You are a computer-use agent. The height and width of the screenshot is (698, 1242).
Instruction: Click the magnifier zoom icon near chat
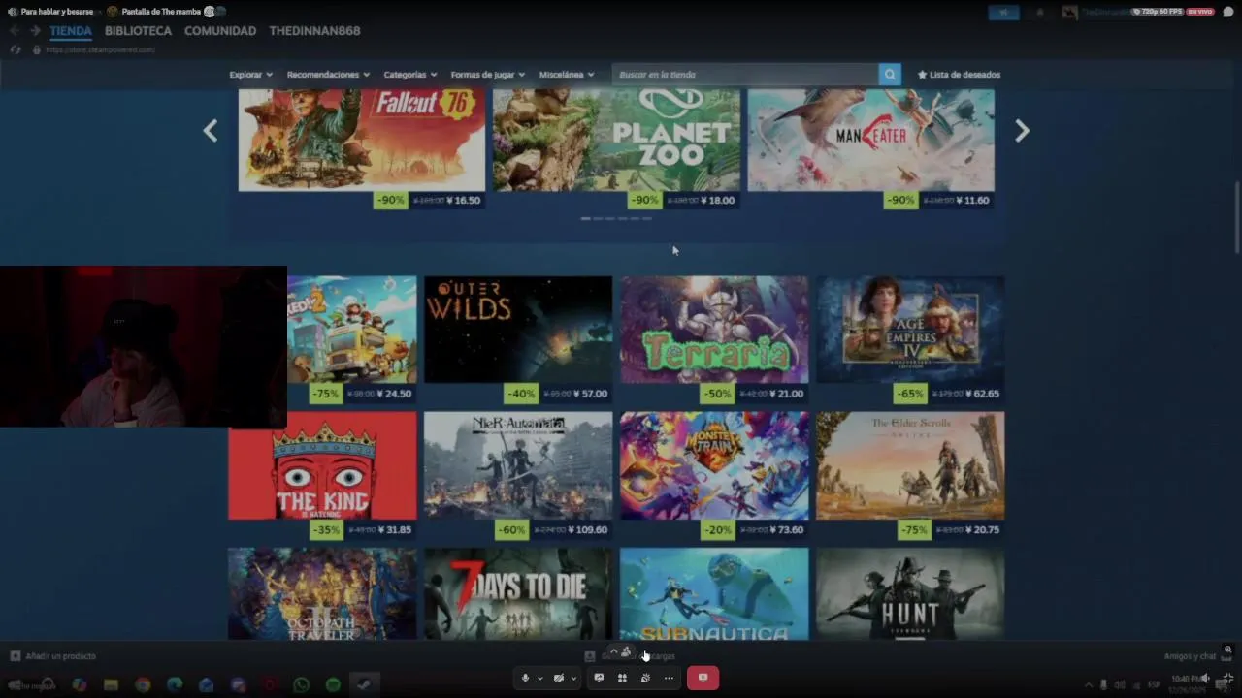[1227, 650]
